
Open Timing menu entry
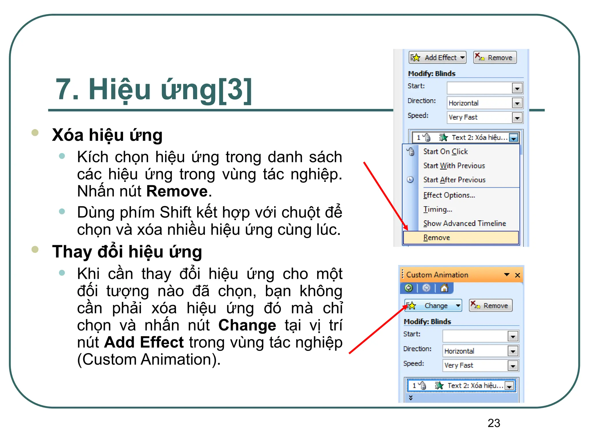(x=438, y=209)
